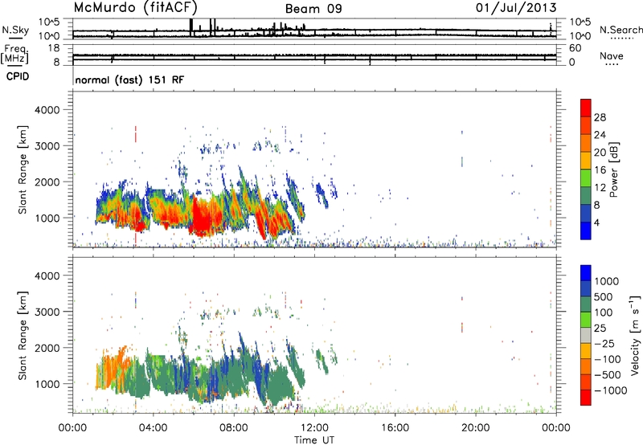This screenshot has height=445, width=643.
Task: Select the N.Sky legend label
Action: (15, 30)
